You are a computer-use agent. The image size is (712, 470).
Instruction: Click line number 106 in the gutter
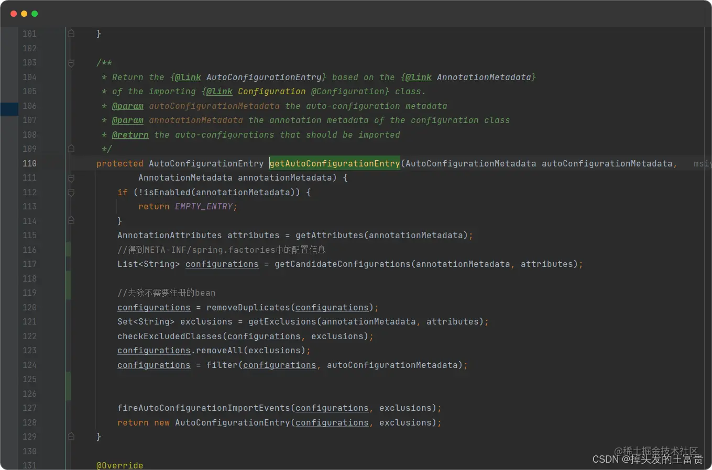pyautogui.click(x=30, y=106)
